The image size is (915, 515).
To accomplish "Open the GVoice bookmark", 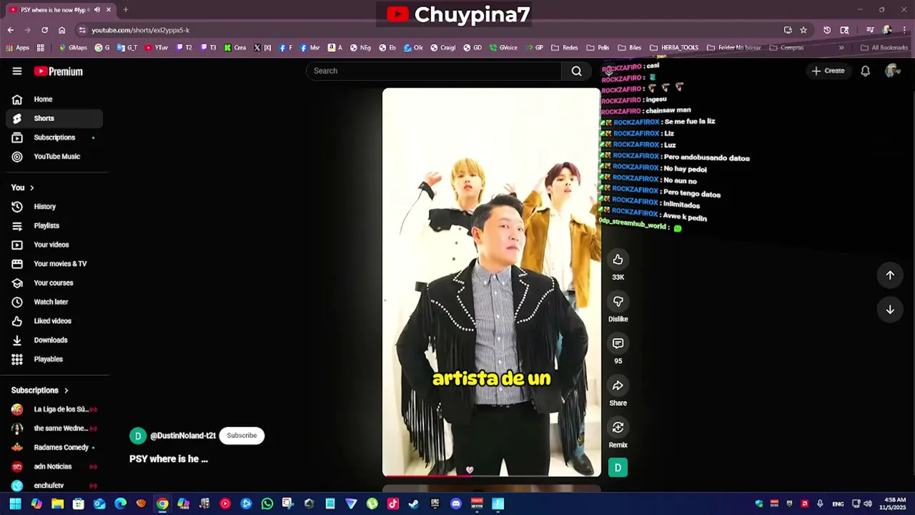I will click(503, 48).
